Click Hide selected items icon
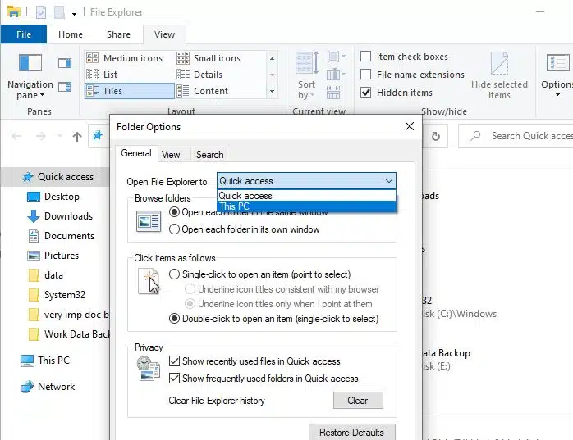This screenshot has width=573, height=440. coord(499,63)
